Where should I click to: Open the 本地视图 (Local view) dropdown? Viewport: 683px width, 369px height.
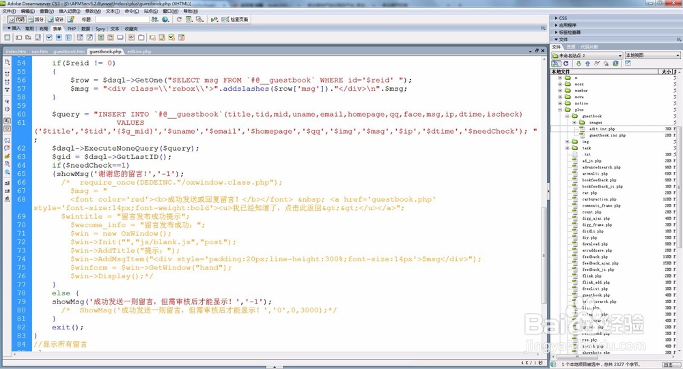tap(652, 56)
